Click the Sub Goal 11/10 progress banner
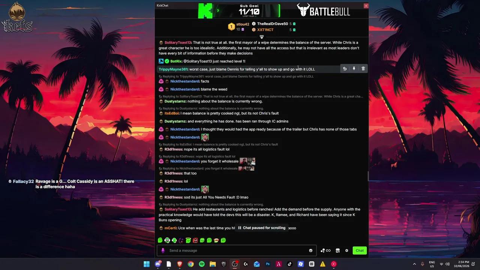The width and height of the screenshot is (480, 270). point(239,10)
